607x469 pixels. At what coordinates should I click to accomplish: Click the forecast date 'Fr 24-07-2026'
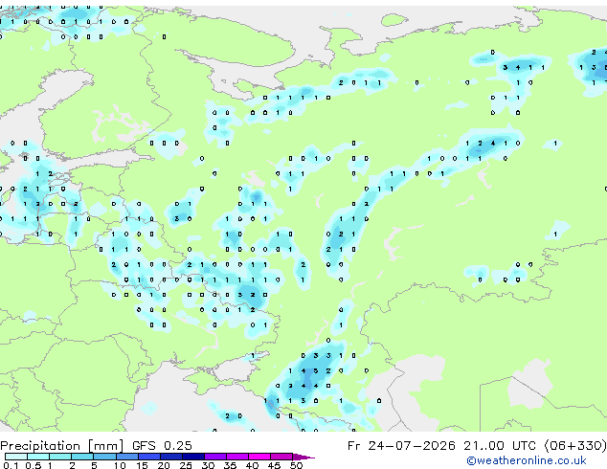(x=401, y=446)
